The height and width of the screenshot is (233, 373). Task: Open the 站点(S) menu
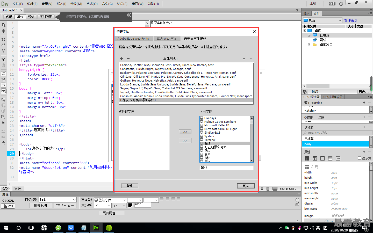pyautogui.click(x=122, y=4)
